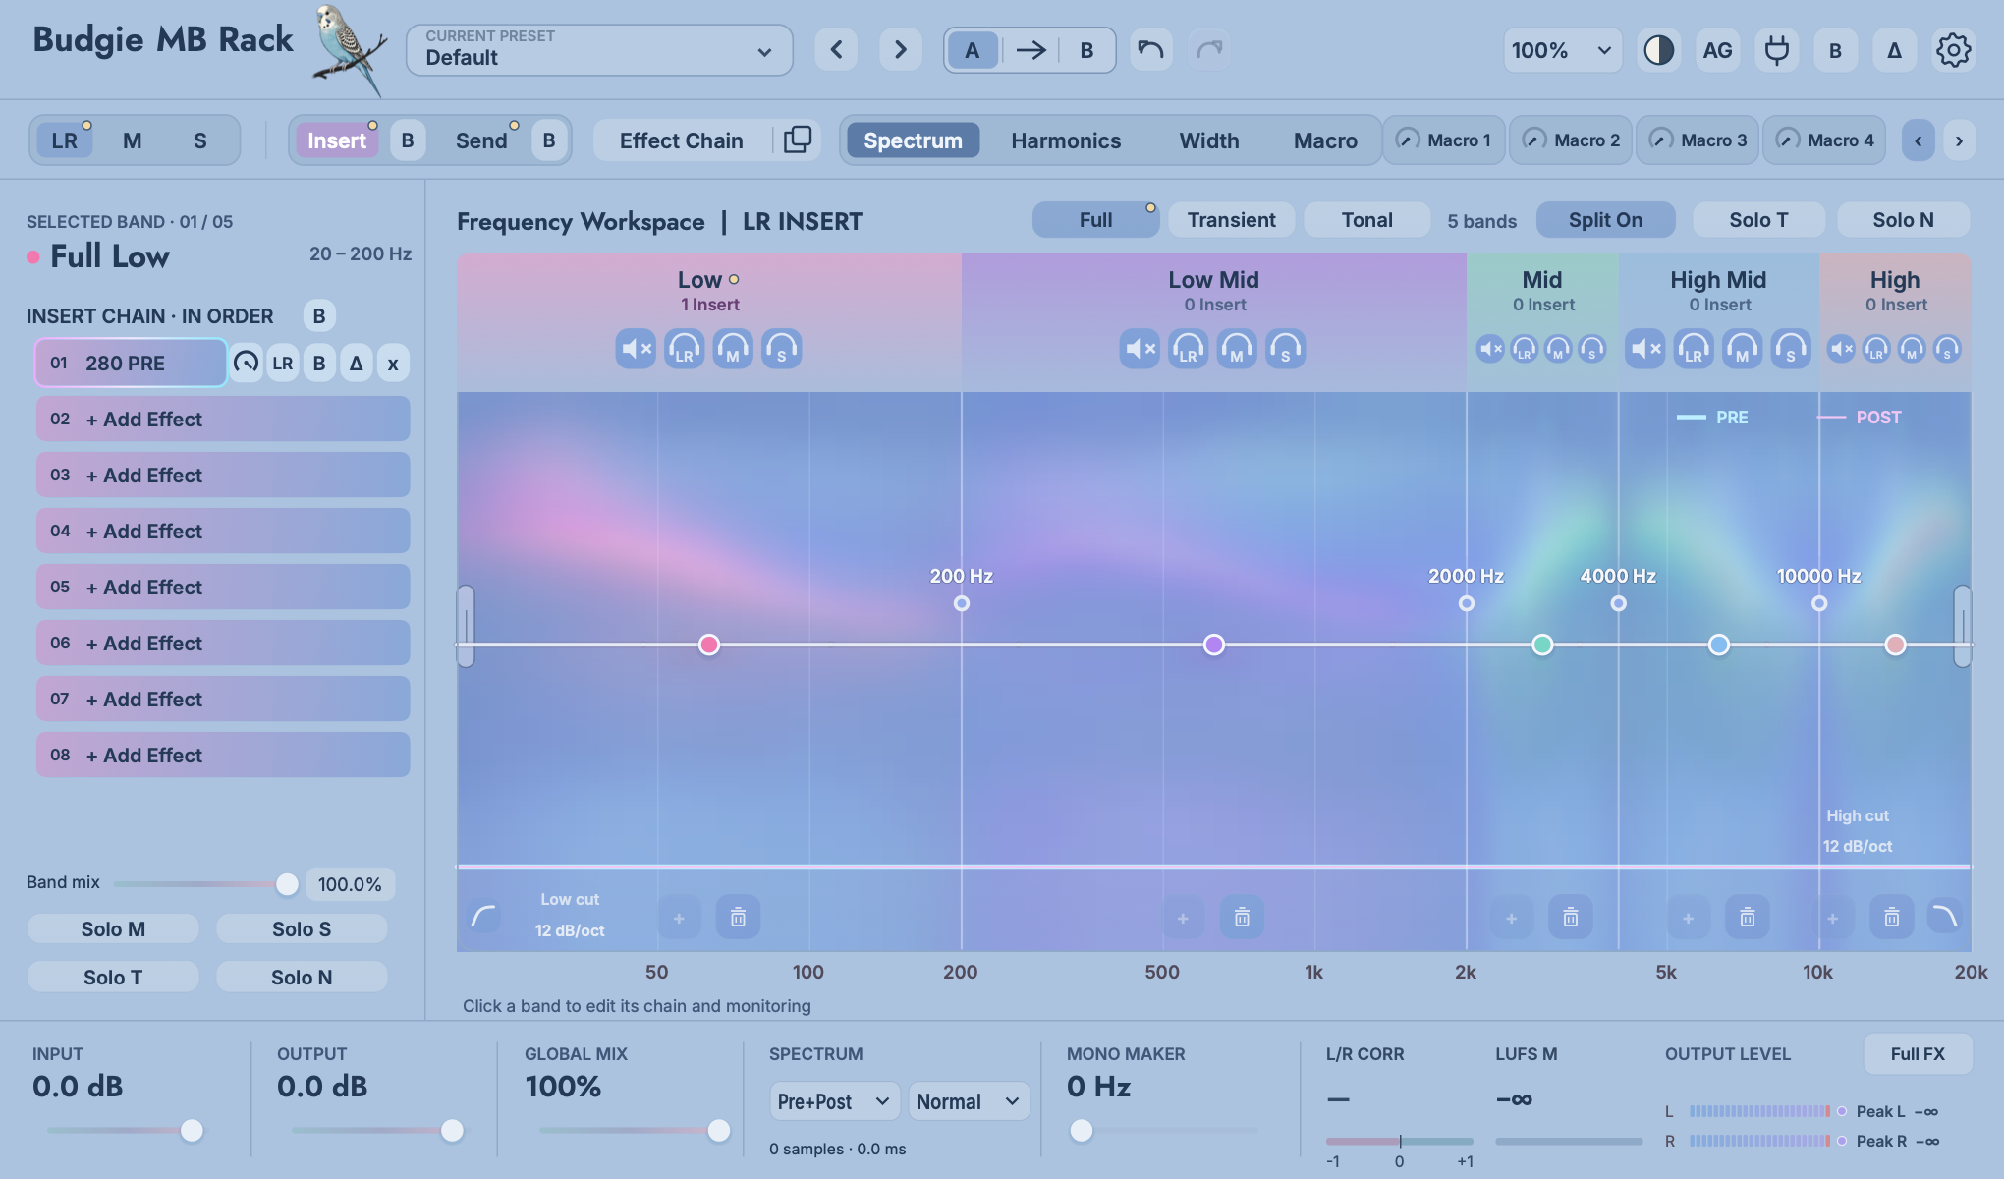Enable Solo T in Frequency Workspace header
The image size is (2004, 1179).
click(1758, 220)
